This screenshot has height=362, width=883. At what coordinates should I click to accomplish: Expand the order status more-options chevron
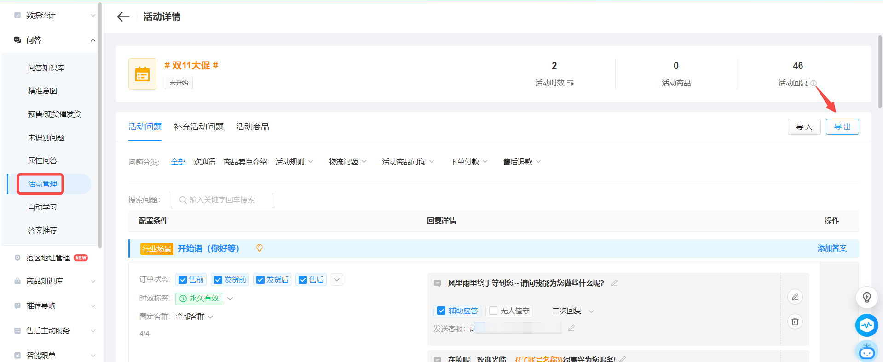[337, 280]
